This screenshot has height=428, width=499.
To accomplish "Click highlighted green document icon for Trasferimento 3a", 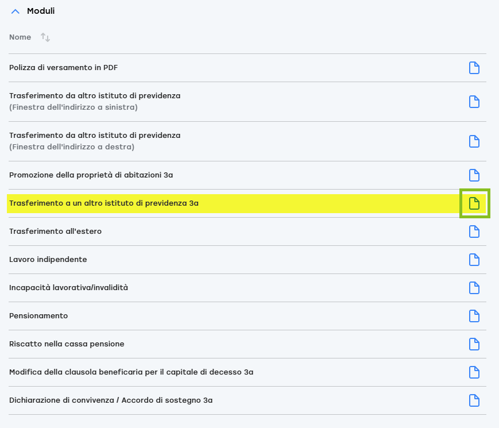I will coord(474,203).
